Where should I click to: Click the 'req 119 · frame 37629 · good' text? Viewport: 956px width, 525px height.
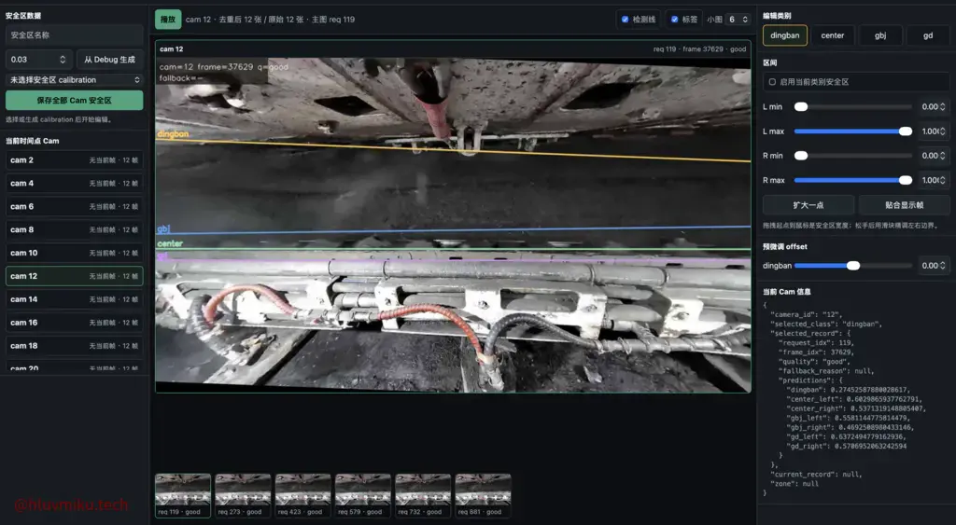point(699,49)
